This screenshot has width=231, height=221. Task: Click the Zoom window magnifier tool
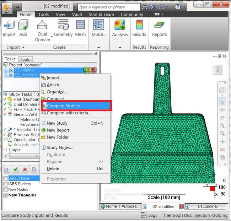pyautogui.click(x=222, y=134)
